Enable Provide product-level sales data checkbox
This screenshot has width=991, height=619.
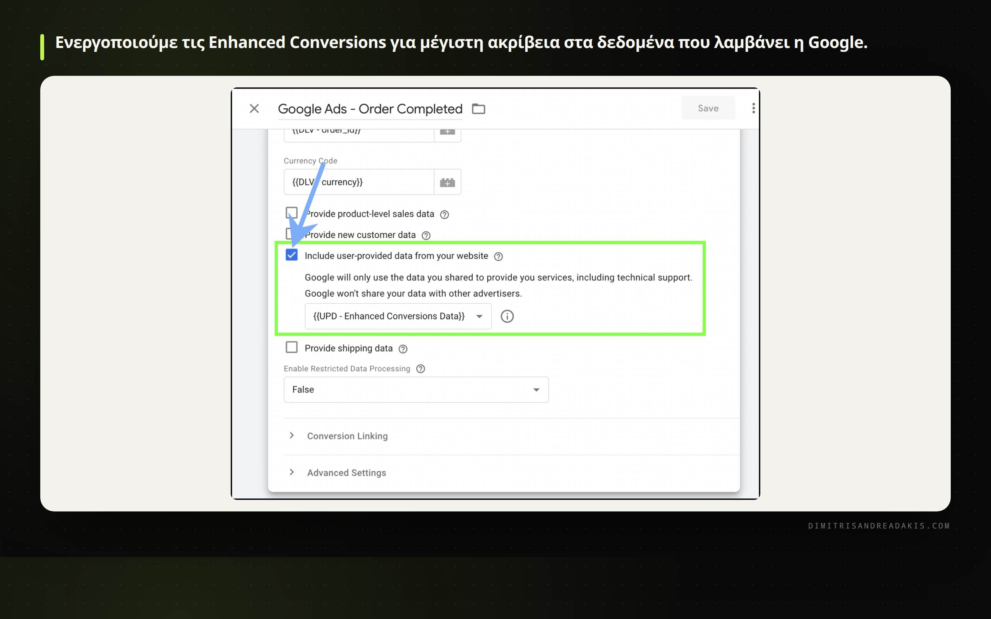pos(291,213)
